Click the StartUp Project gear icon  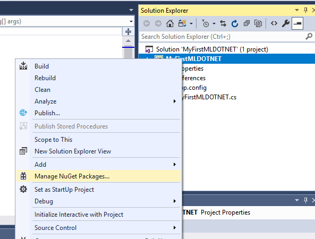23,189
